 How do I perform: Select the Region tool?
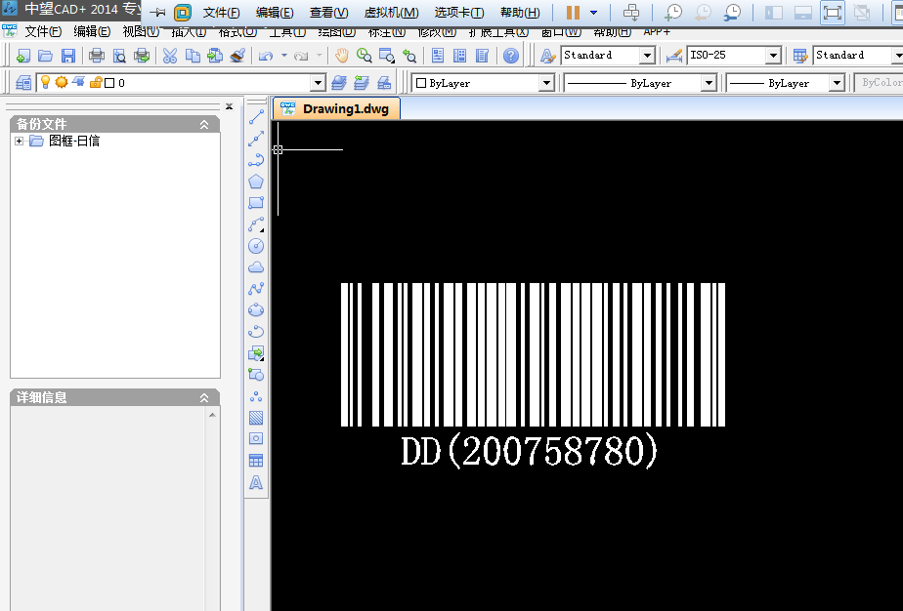(256, 439)
